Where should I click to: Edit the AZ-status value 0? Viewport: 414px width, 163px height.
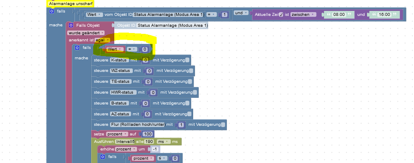click(148, 114)
